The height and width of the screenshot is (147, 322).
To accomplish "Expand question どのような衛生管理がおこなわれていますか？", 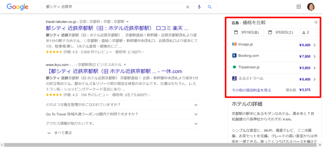I will pyautogui.click(x=122, y=105).
